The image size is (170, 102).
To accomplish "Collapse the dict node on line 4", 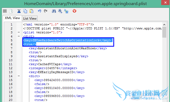I will point(19,36).
